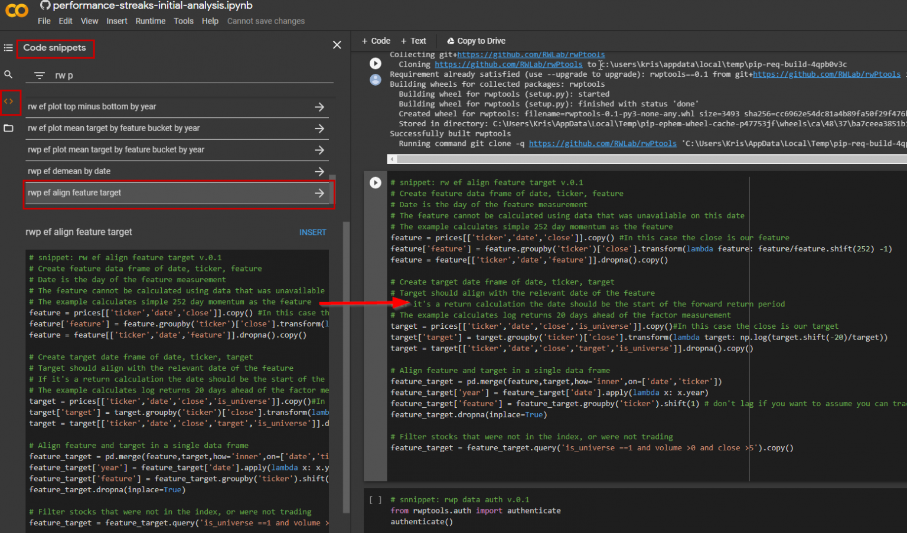Screen dimensions: 907x533
Task: Open the table of contents sidebar icon
Action: click(x=8, y=48)
